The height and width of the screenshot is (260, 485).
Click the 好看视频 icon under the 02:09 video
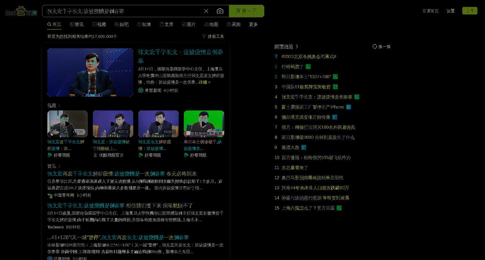(50, 155)
